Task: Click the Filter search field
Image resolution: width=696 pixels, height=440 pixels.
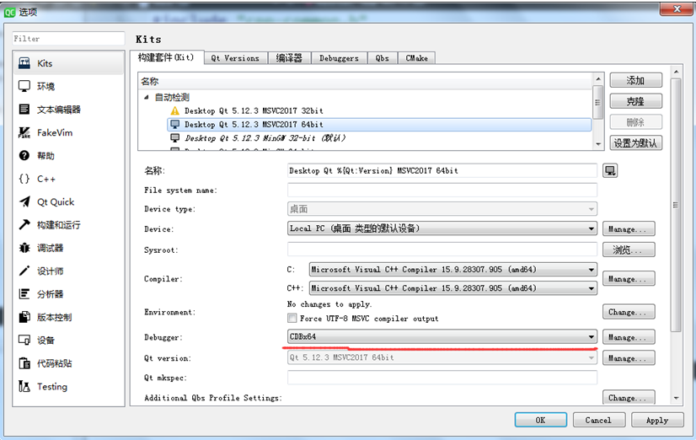Action: coord(68,39)
